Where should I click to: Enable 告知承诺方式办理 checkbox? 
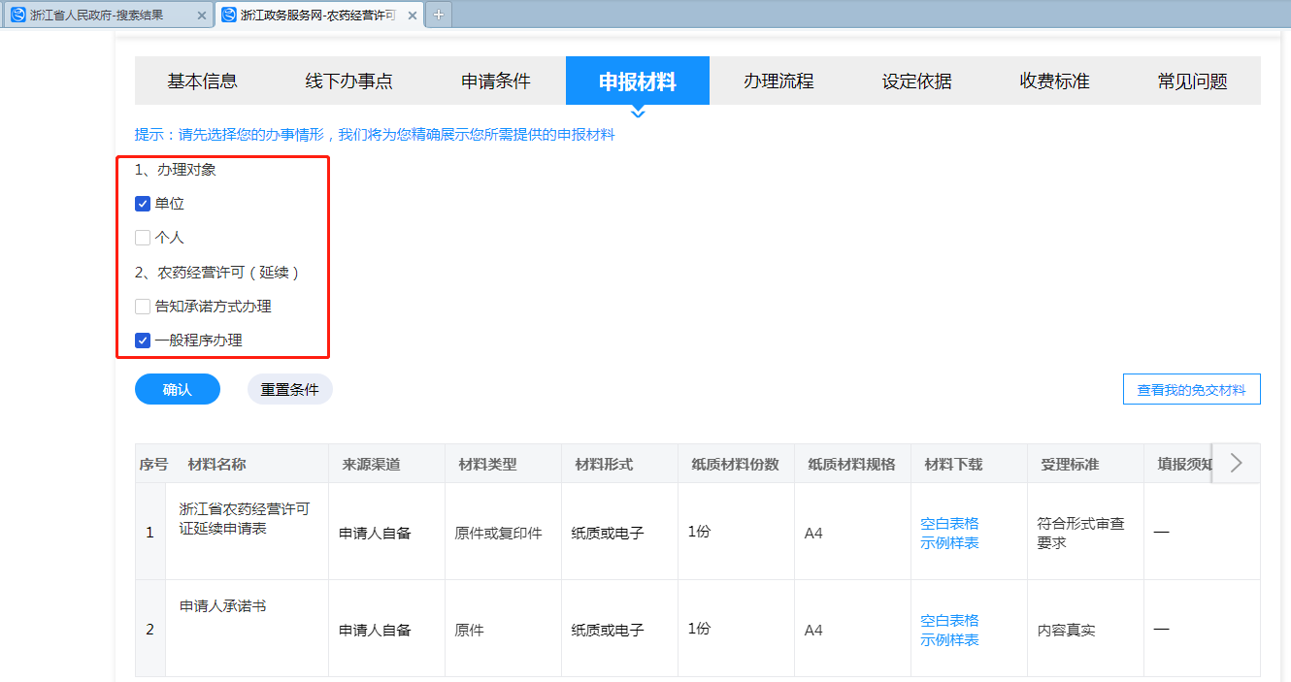coord(143,307)
